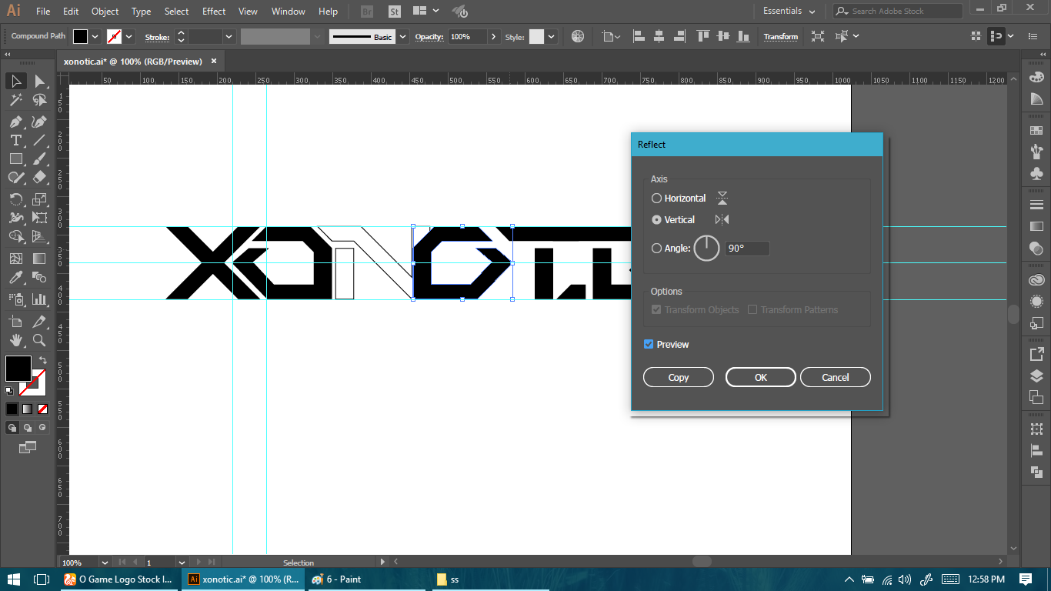This screenshot has height=591, width=1051.
Task: Open the Object menu
Action: pyautogui.click(x=105, y=12)
